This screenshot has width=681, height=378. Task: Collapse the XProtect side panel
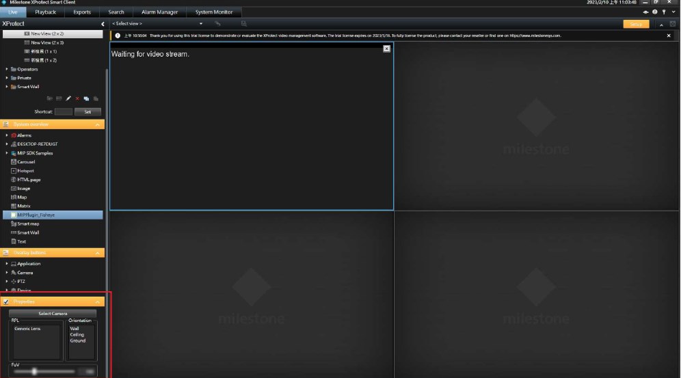click(103, 24)
